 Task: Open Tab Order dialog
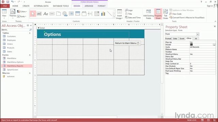point(166,14)
